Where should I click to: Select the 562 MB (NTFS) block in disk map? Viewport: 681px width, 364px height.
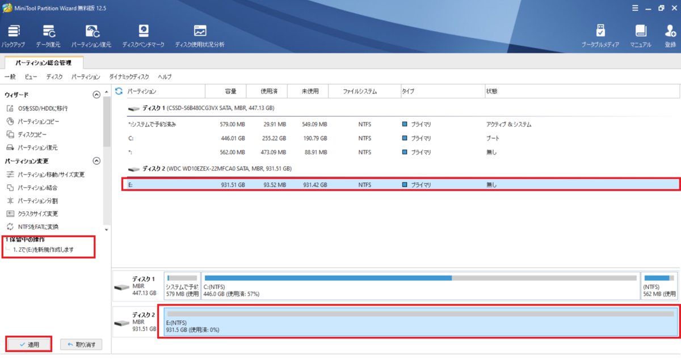click(659, 287)
